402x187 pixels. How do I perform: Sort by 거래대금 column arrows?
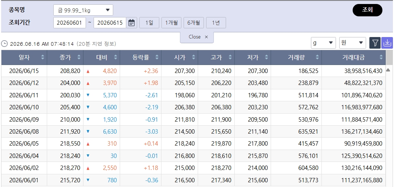(x=381, y=57)
